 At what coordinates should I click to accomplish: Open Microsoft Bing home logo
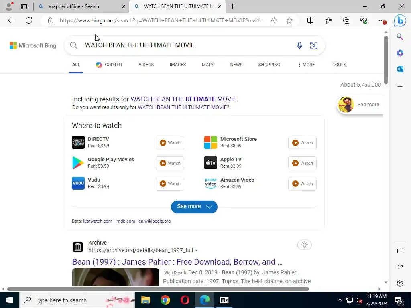[33, 45]
